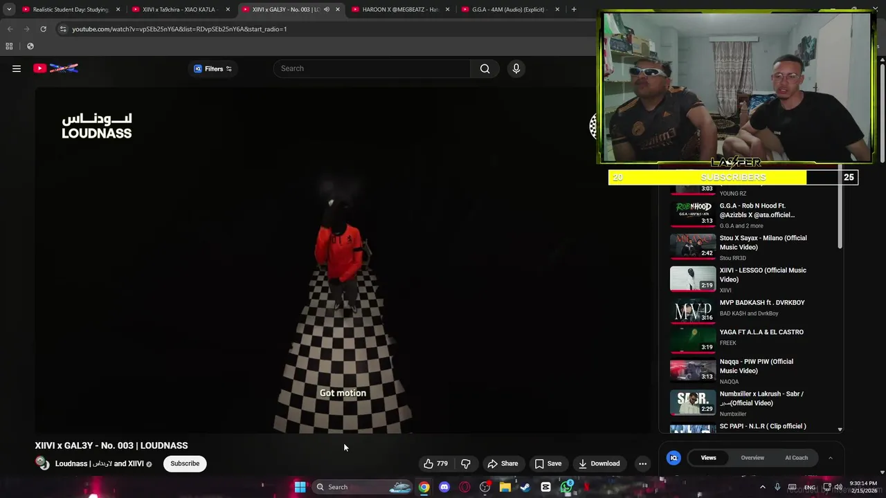Close the G.G.A - 4AM tab
The image size is (886, 498).
(x=557, y=10)
